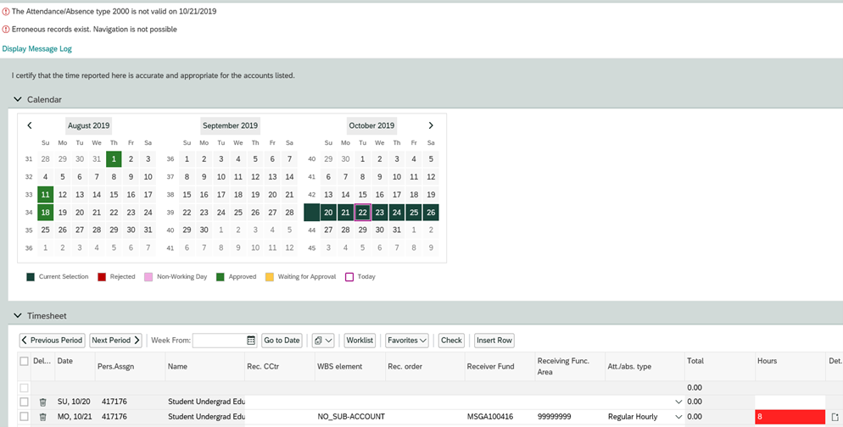The height and width of the screenshot is (427, 843).
Task: Click the Previous Period button
Action: (52, 341)
